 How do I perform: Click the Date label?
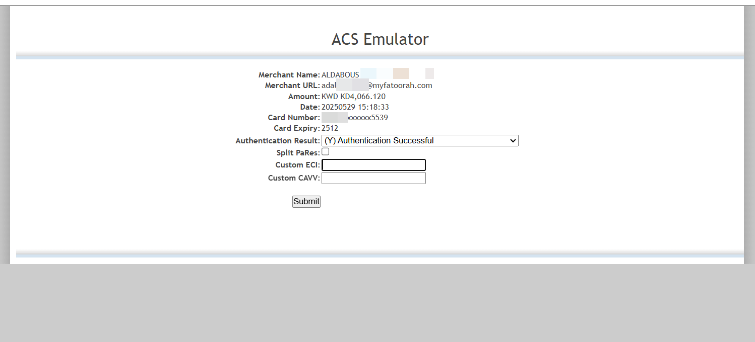(x=309, y=107)
